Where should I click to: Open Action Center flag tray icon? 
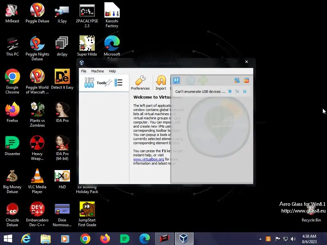(278, 239)
